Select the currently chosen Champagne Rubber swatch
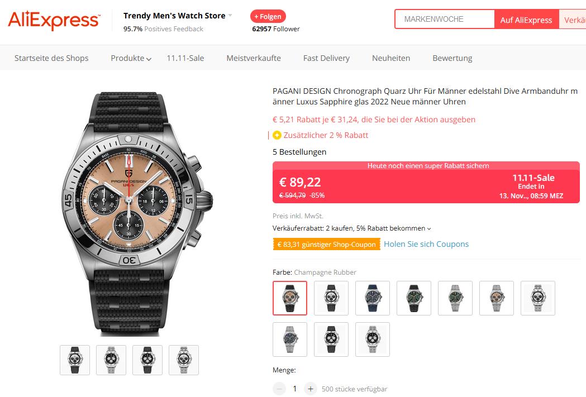This screenshot has height=397, width=586. 290,298
